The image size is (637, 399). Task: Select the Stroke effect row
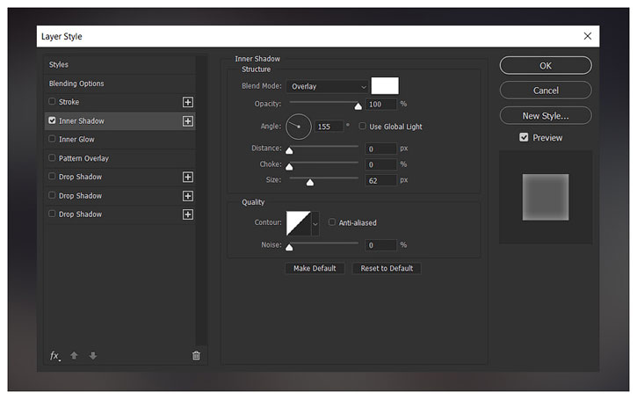tap(119, 102)
